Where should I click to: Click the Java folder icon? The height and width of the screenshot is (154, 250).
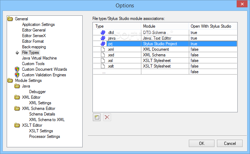[17, 86]
